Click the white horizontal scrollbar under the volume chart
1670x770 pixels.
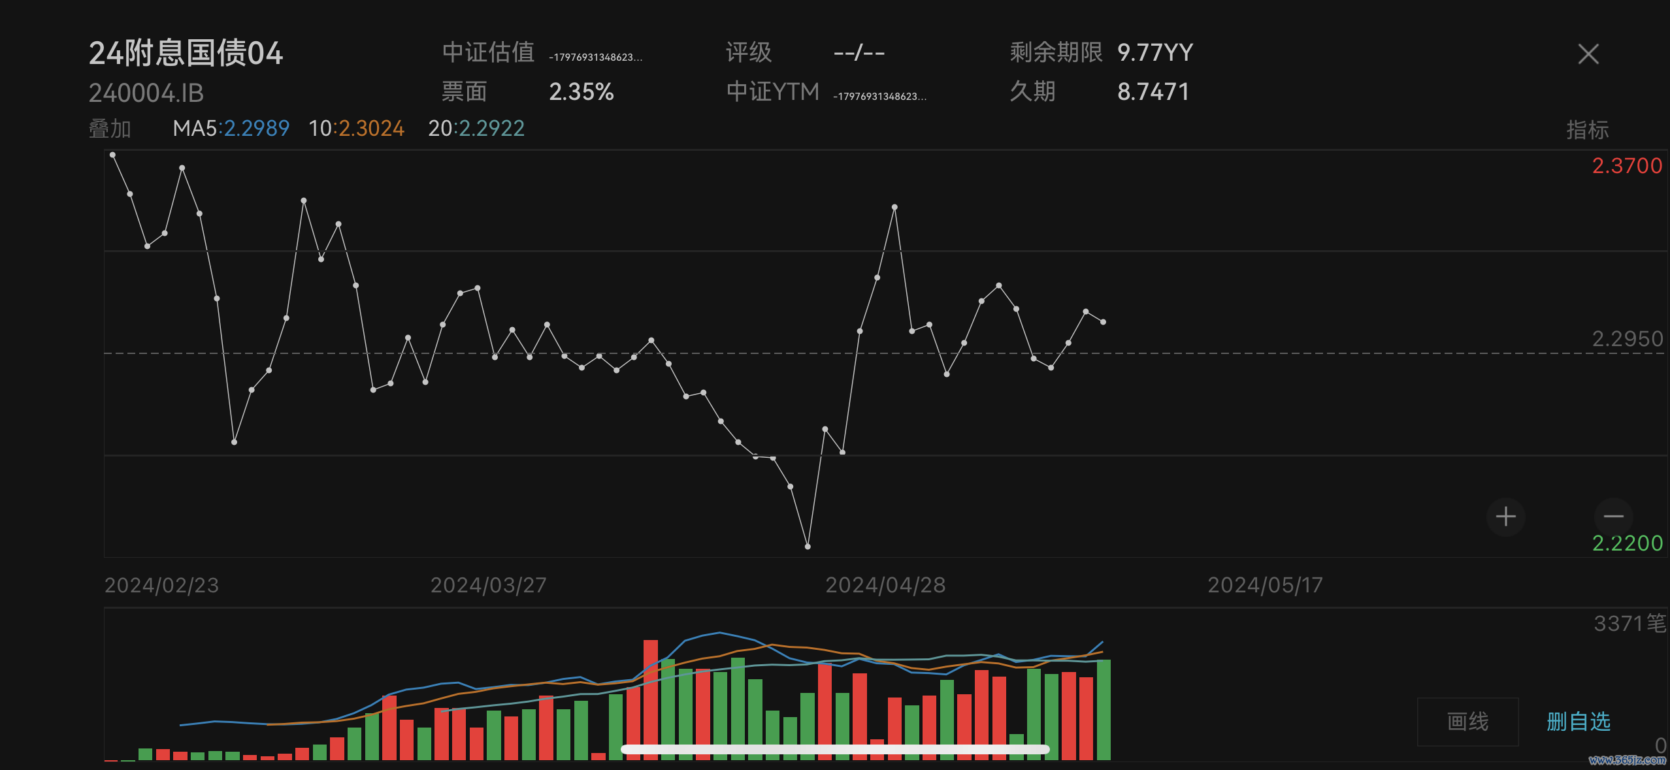point(834,749)
